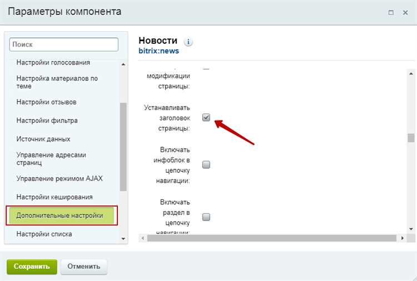Click the horizontal scrollbar thumb
Viewport: 417px width, 281px height.
(x=272, y=238)
